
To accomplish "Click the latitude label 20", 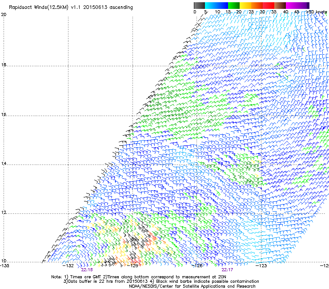I will 4,15.
